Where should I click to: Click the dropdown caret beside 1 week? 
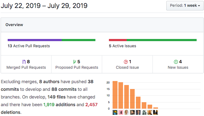click(199, 6)
